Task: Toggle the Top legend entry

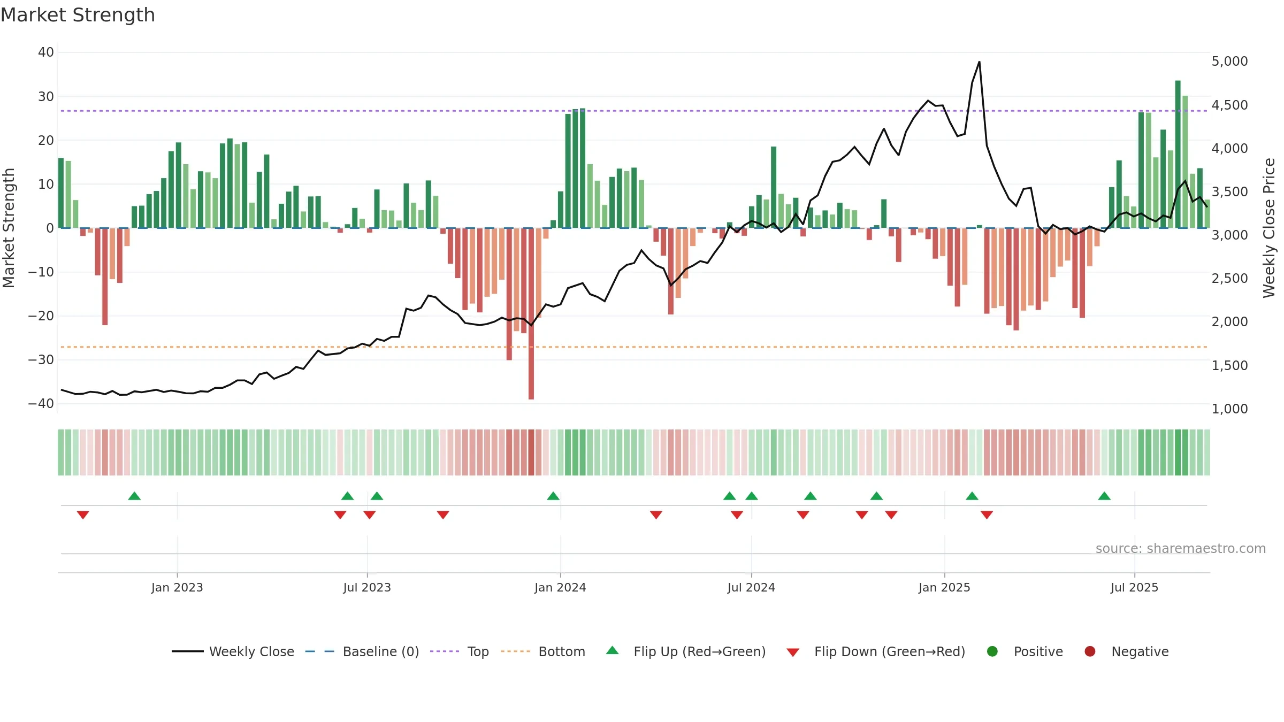Action: 460,651
